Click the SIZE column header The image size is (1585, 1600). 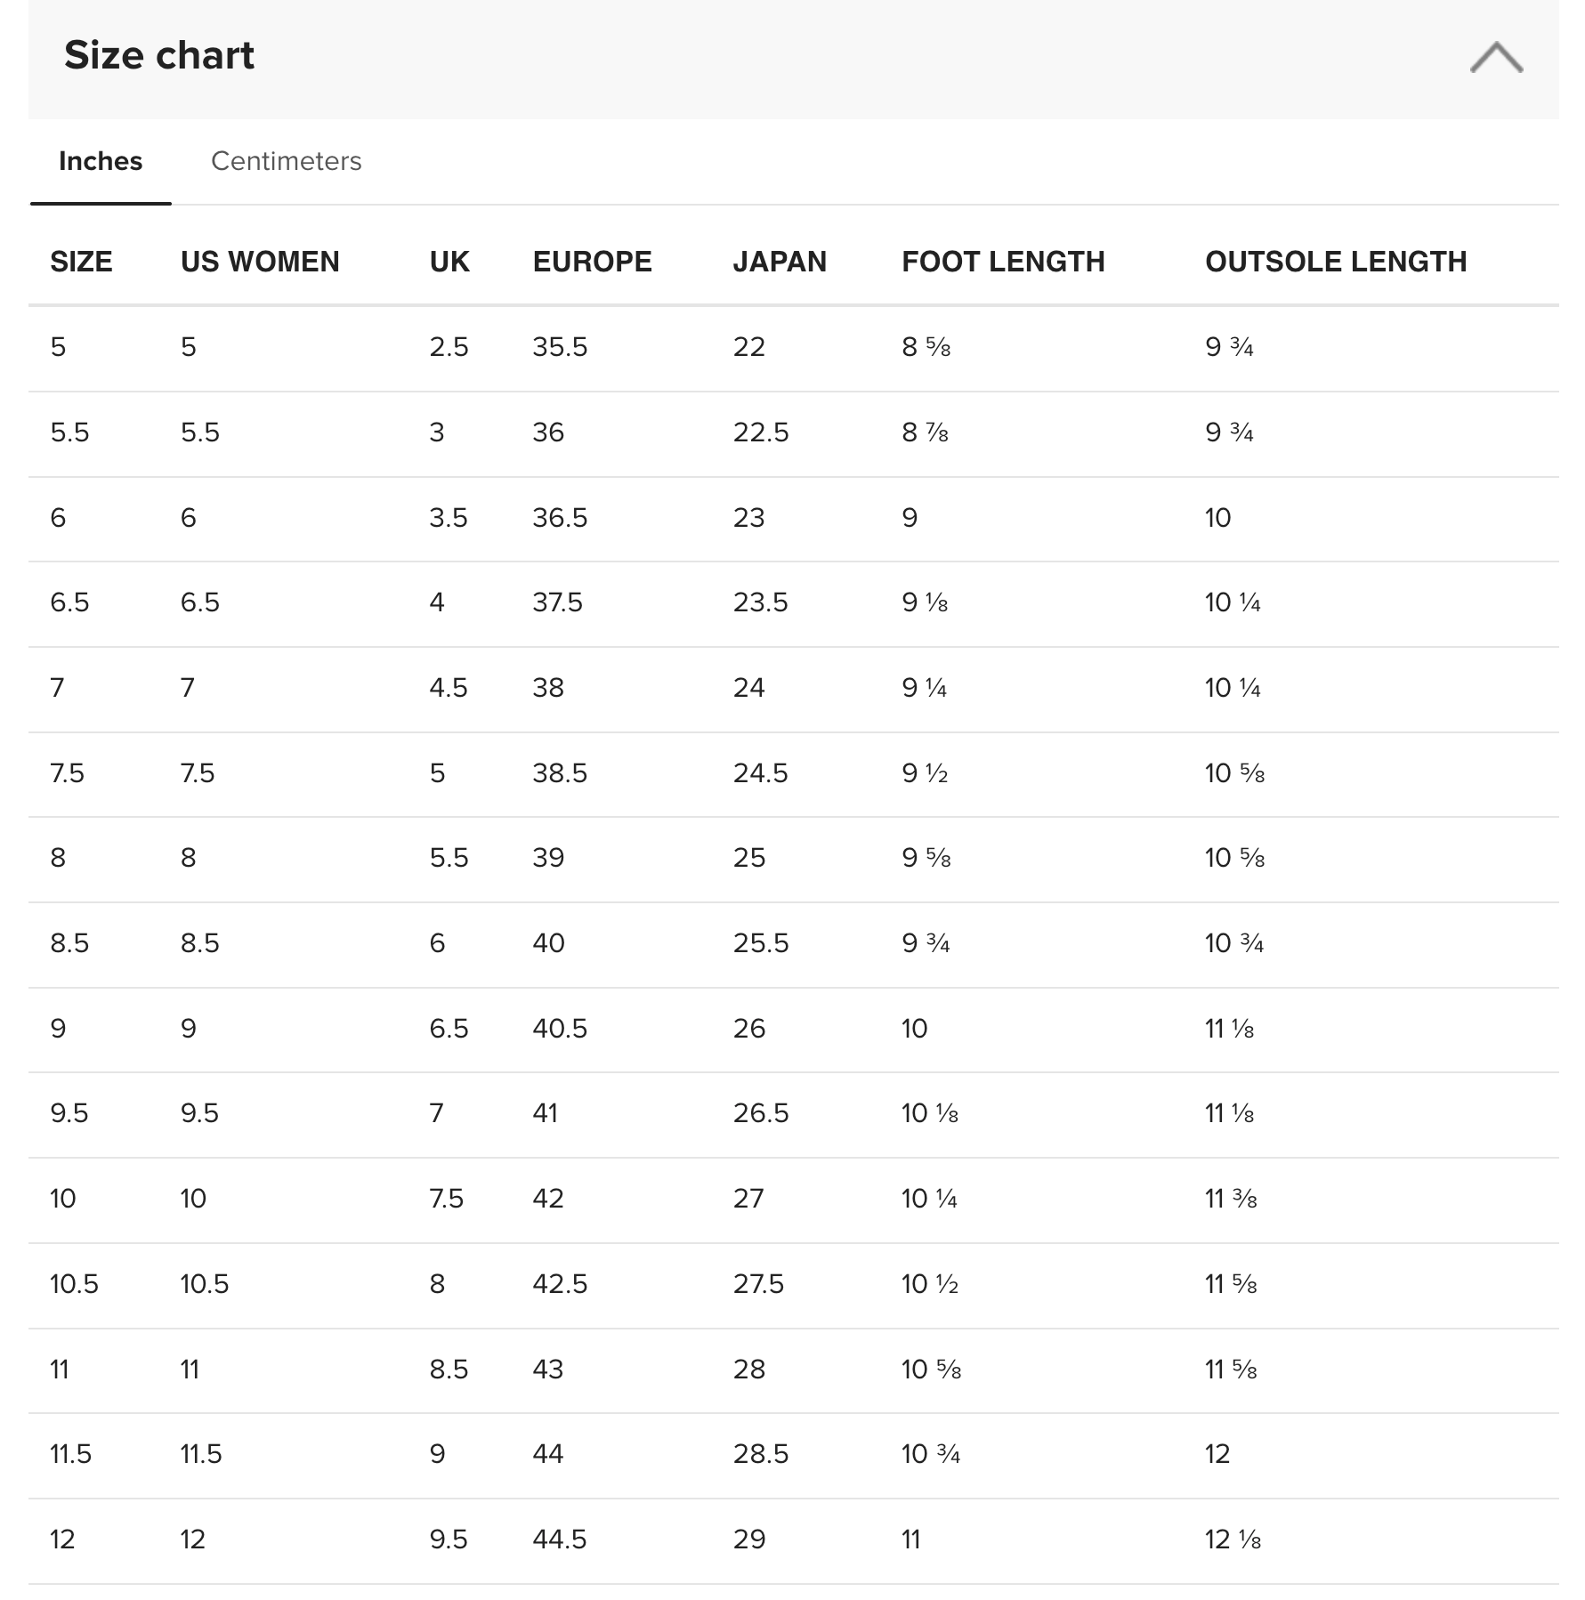(81, 262)
